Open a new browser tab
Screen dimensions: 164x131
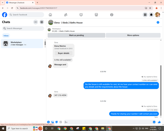(x=37, y=3)
